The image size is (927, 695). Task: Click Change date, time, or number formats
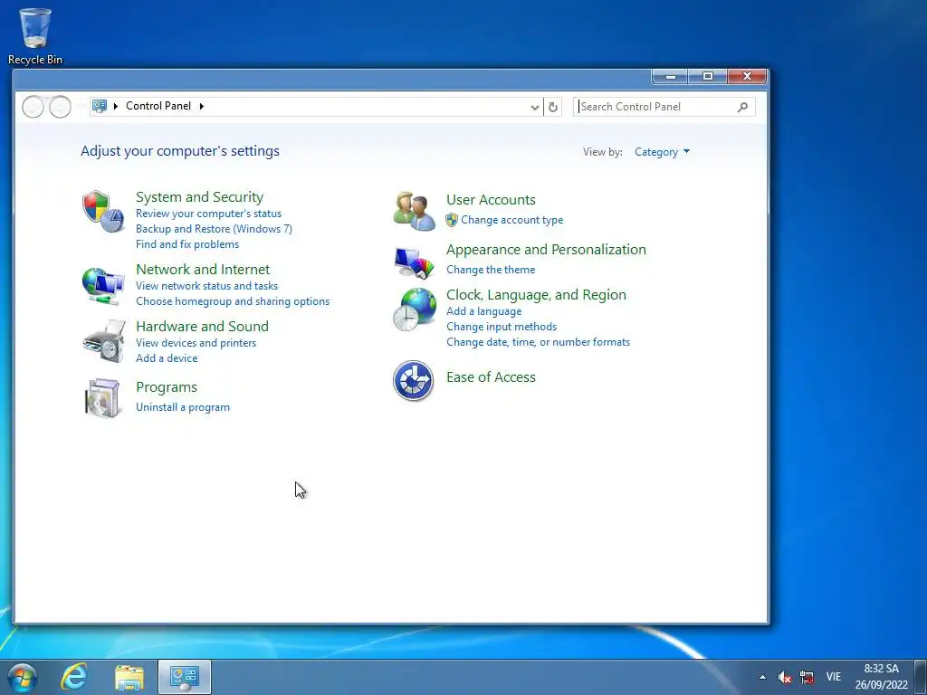click(x=538, y=341)
